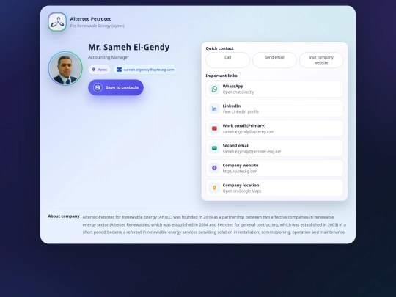This screenshot has height=297, width=396.
Task: Click the 'Accounting Manager' job title
Action: point(109,57)
